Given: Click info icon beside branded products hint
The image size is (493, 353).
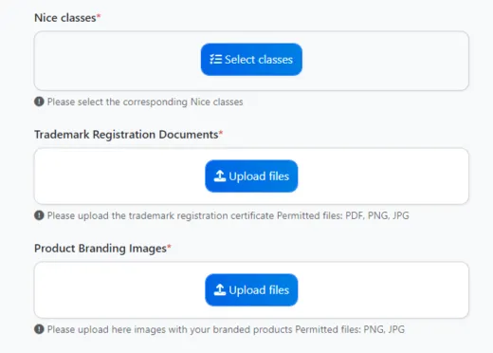Looking at the screenshot, I should pos(39,329).
